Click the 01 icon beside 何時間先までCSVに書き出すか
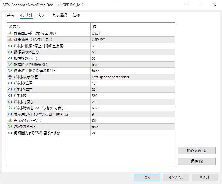 [10, 133]
